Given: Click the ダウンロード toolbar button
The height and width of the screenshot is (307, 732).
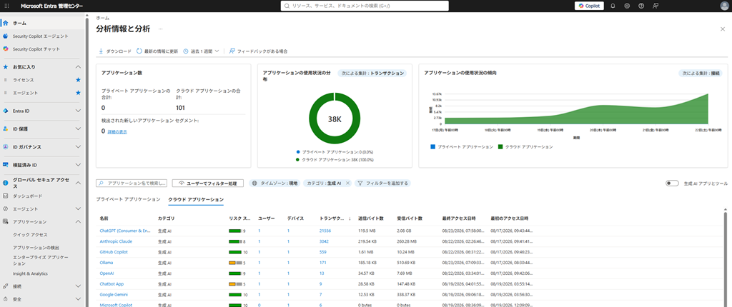Looking at the screenshot, I should tap(115, 51).
